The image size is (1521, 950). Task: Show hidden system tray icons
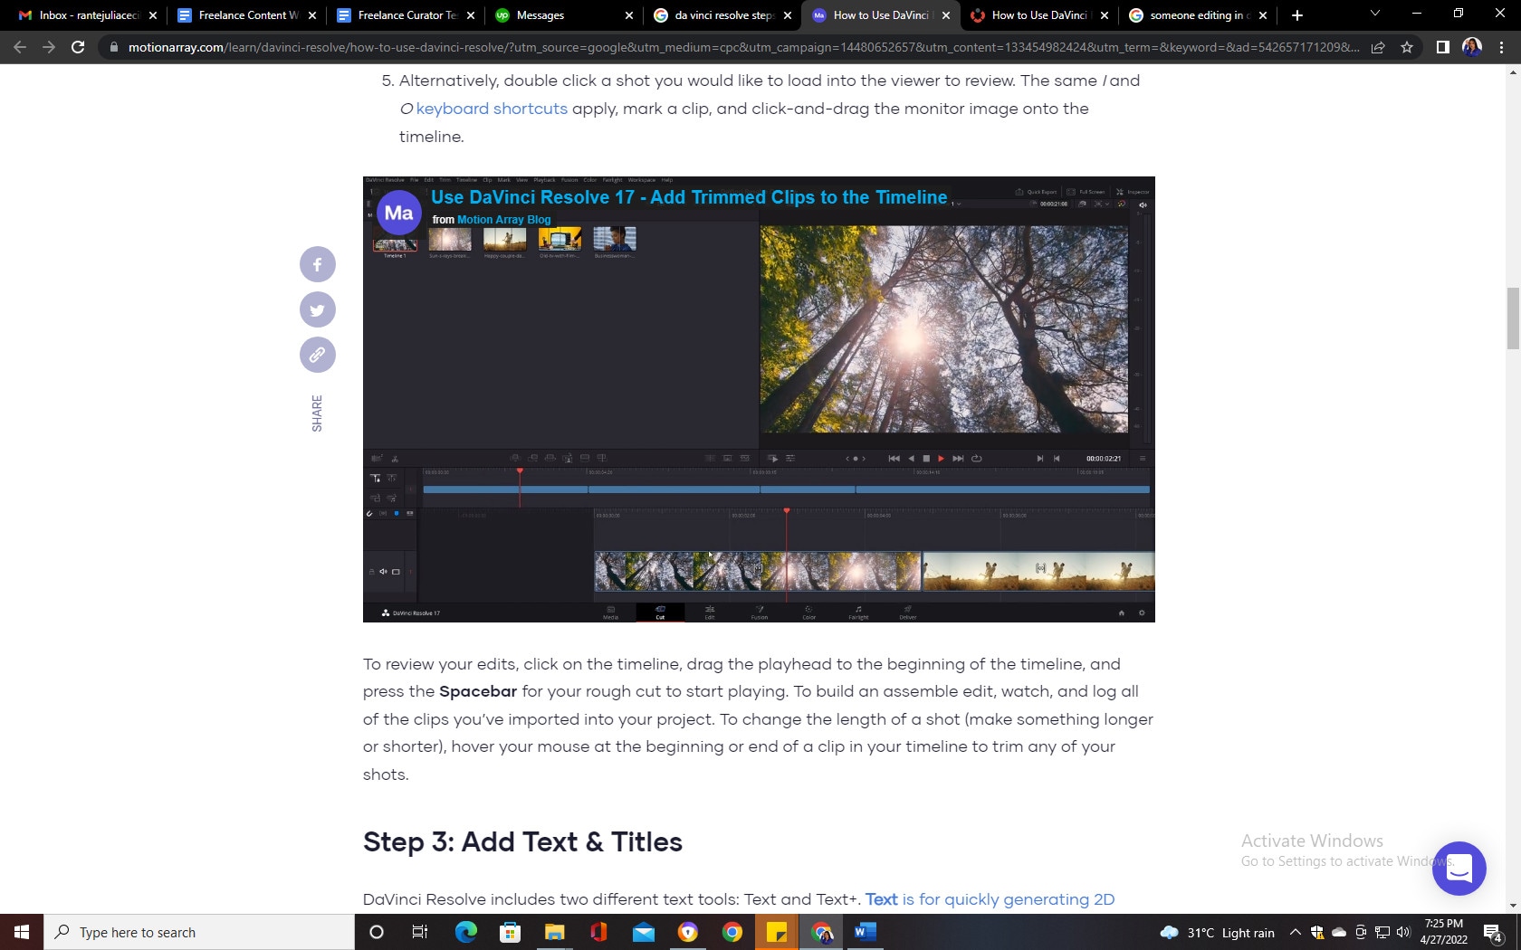tap(1296, 932)
